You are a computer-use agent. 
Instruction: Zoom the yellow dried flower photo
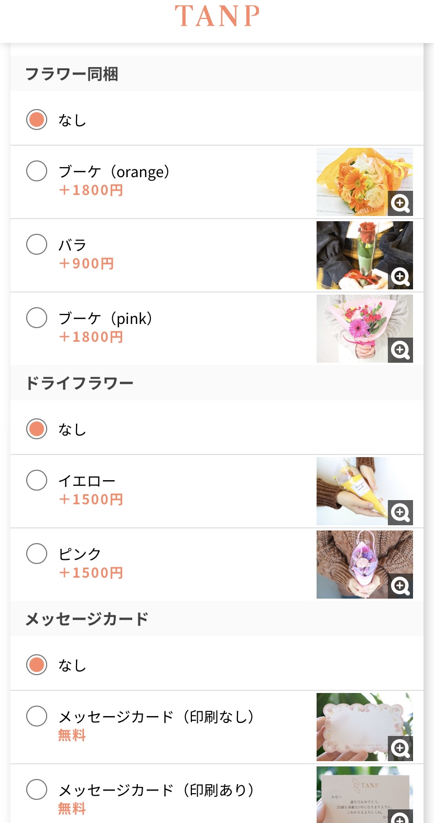point(400,513)
